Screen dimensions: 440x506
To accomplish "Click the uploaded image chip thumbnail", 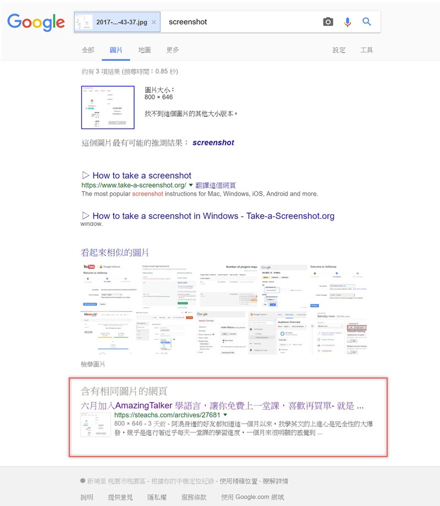I will pyautogui.click(x=84, y=22).
